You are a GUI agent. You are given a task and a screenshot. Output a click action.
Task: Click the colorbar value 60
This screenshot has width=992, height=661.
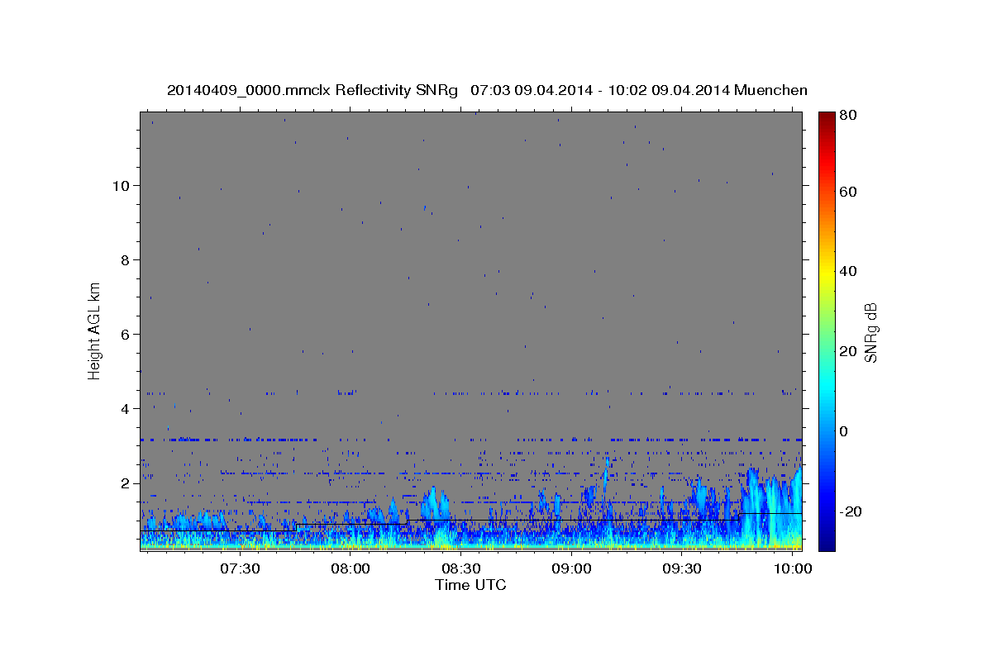click(849, 192)
